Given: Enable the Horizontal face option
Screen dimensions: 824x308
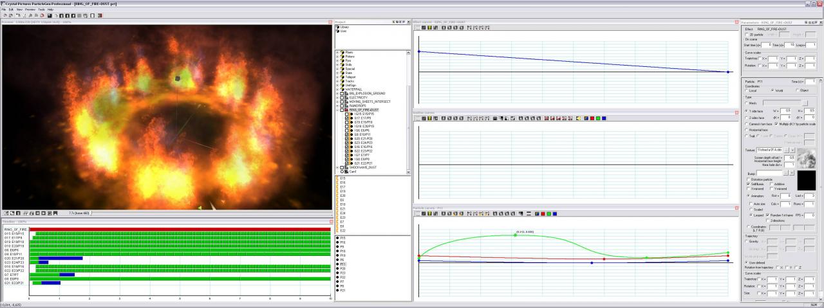Looking at the screenshot, I should 747,130.
